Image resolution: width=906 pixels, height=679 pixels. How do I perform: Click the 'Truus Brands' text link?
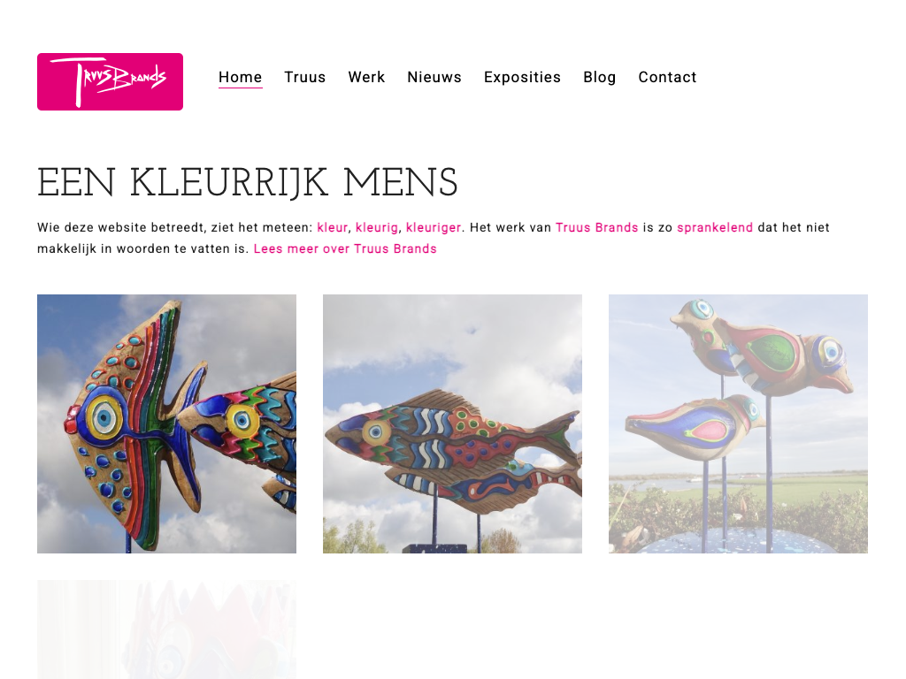point(597,227)
